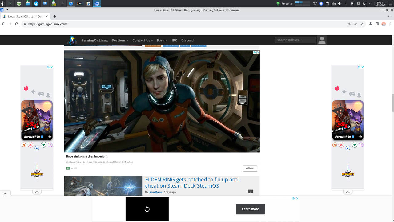394x222 pixels.
Task: Click the green alien Personal activity icon
Action: [278, 3]
